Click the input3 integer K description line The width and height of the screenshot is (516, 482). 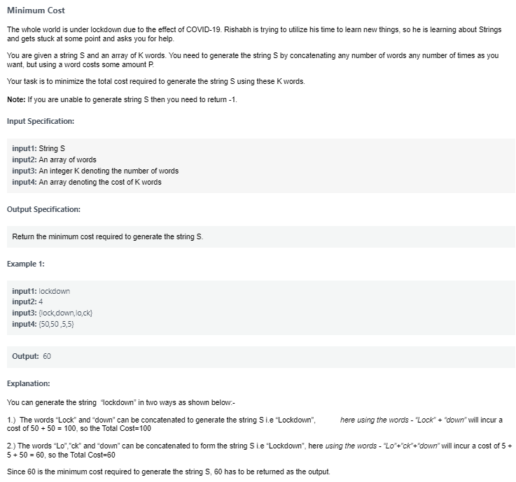tap(95, 171)
